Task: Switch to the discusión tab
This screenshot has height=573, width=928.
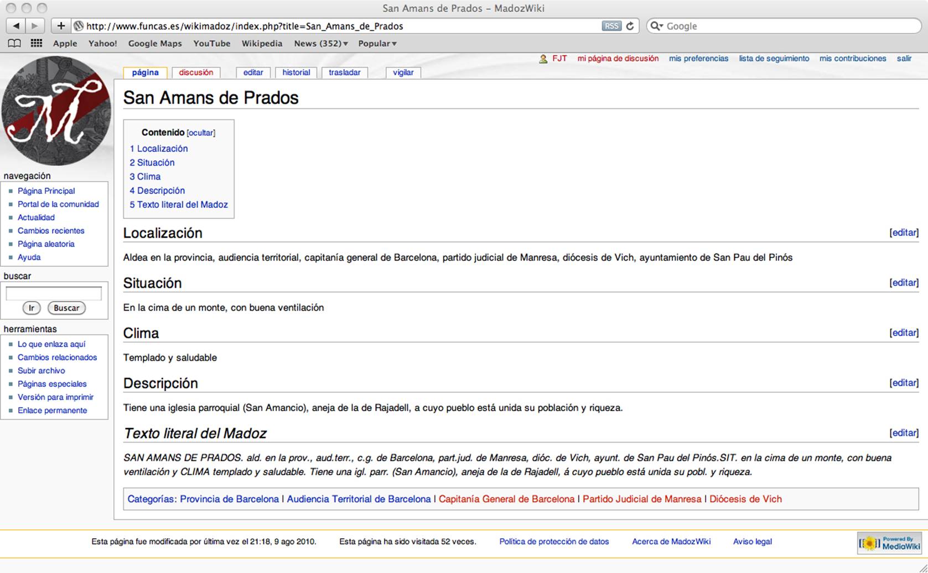Action: 196,72
